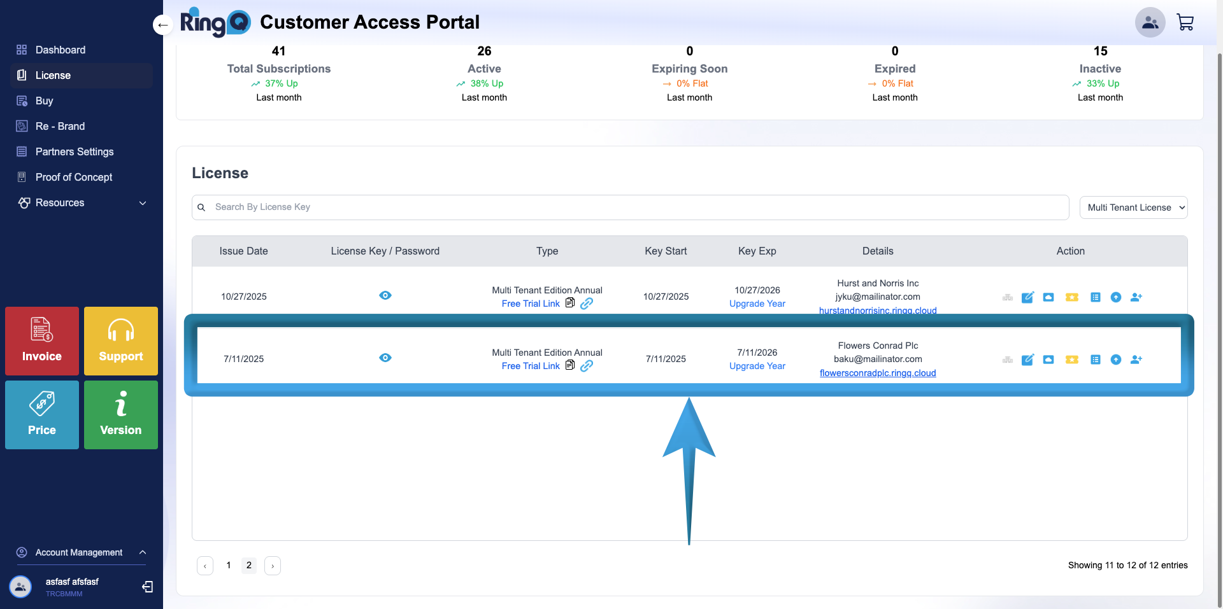
Task: Click Upgrade Year for the Flowers Conrad license
Action: pos(757,366)
